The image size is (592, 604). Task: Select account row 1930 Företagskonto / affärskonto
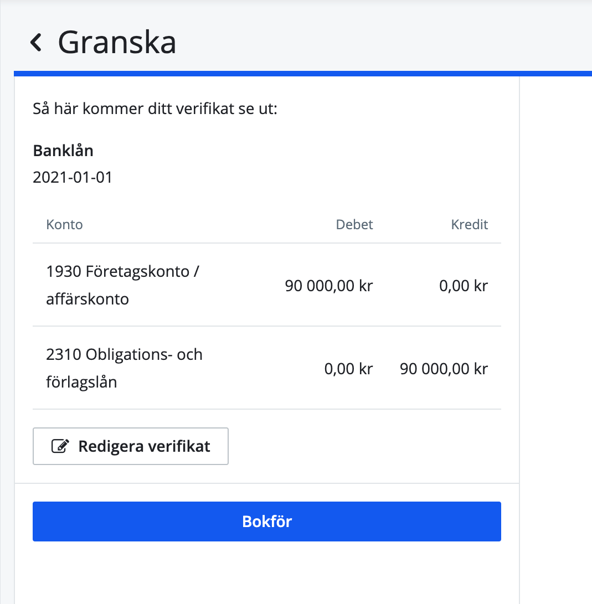point(122,285)
